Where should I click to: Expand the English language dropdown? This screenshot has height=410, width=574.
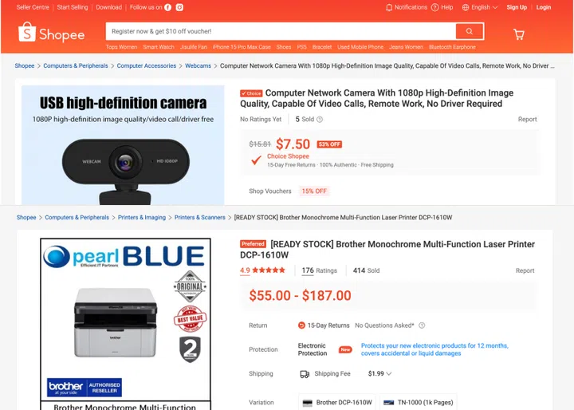click(480, 7)
